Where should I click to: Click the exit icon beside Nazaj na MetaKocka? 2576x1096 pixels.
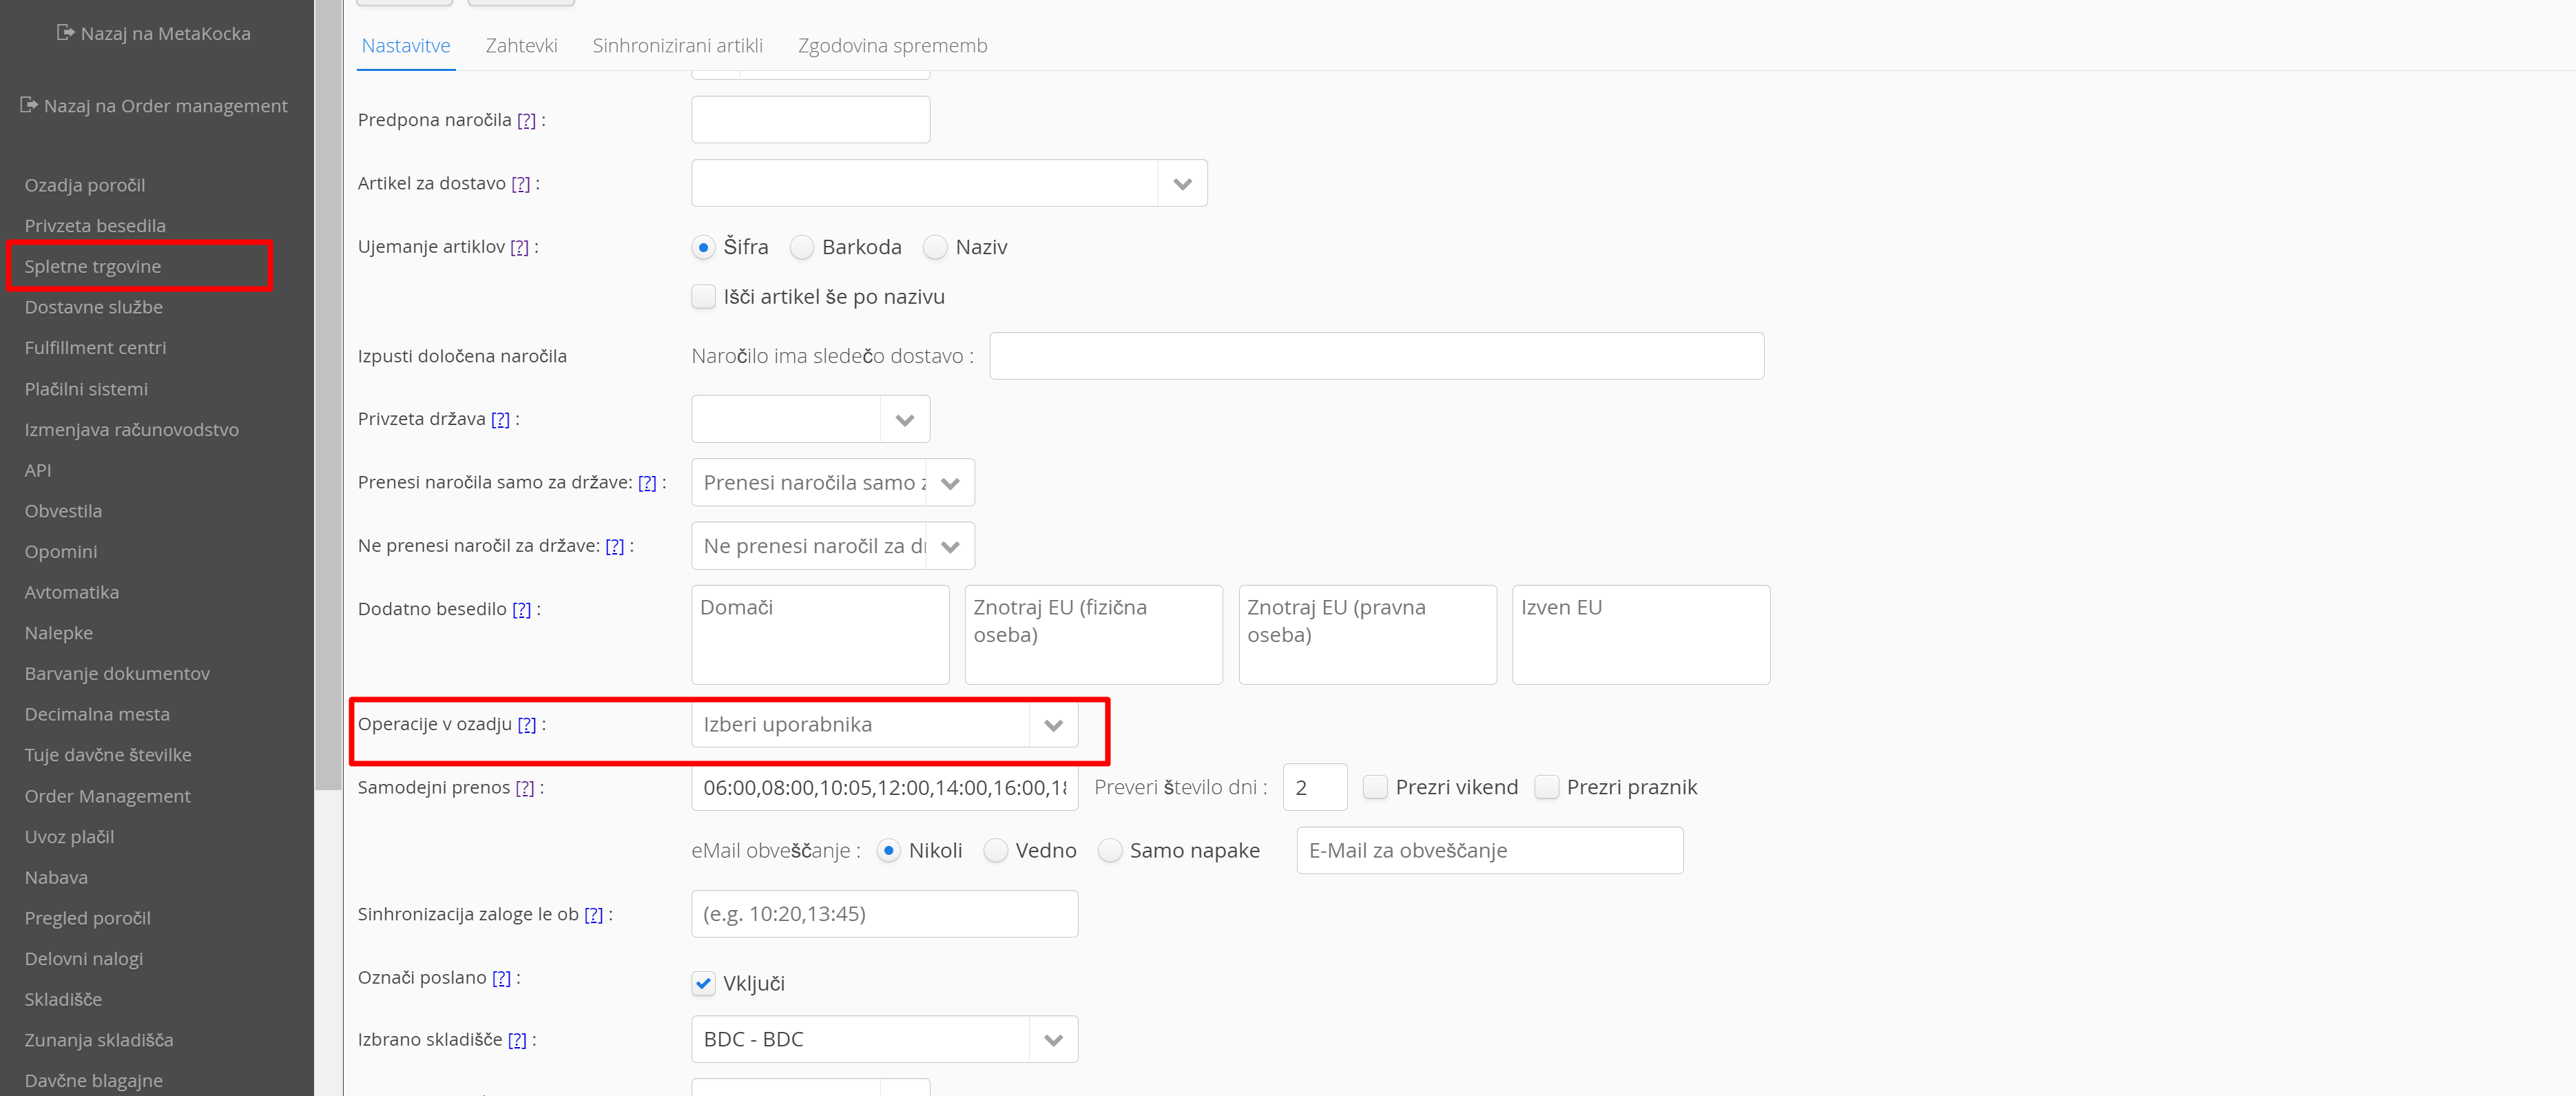[x=65, y=33]
